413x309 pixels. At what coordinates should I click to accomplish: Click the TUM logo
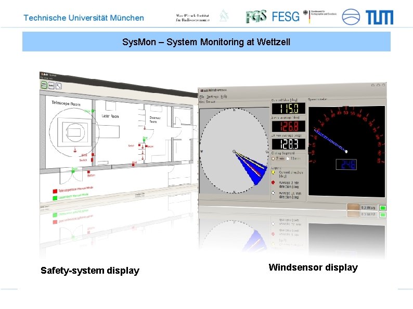(380, 17)
